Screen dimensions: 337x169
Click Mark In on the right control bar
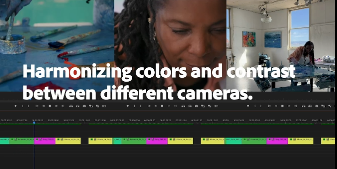point(255,106)
